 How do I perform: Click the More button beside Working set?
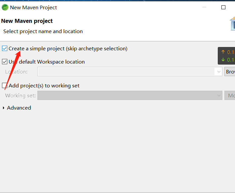230,95
